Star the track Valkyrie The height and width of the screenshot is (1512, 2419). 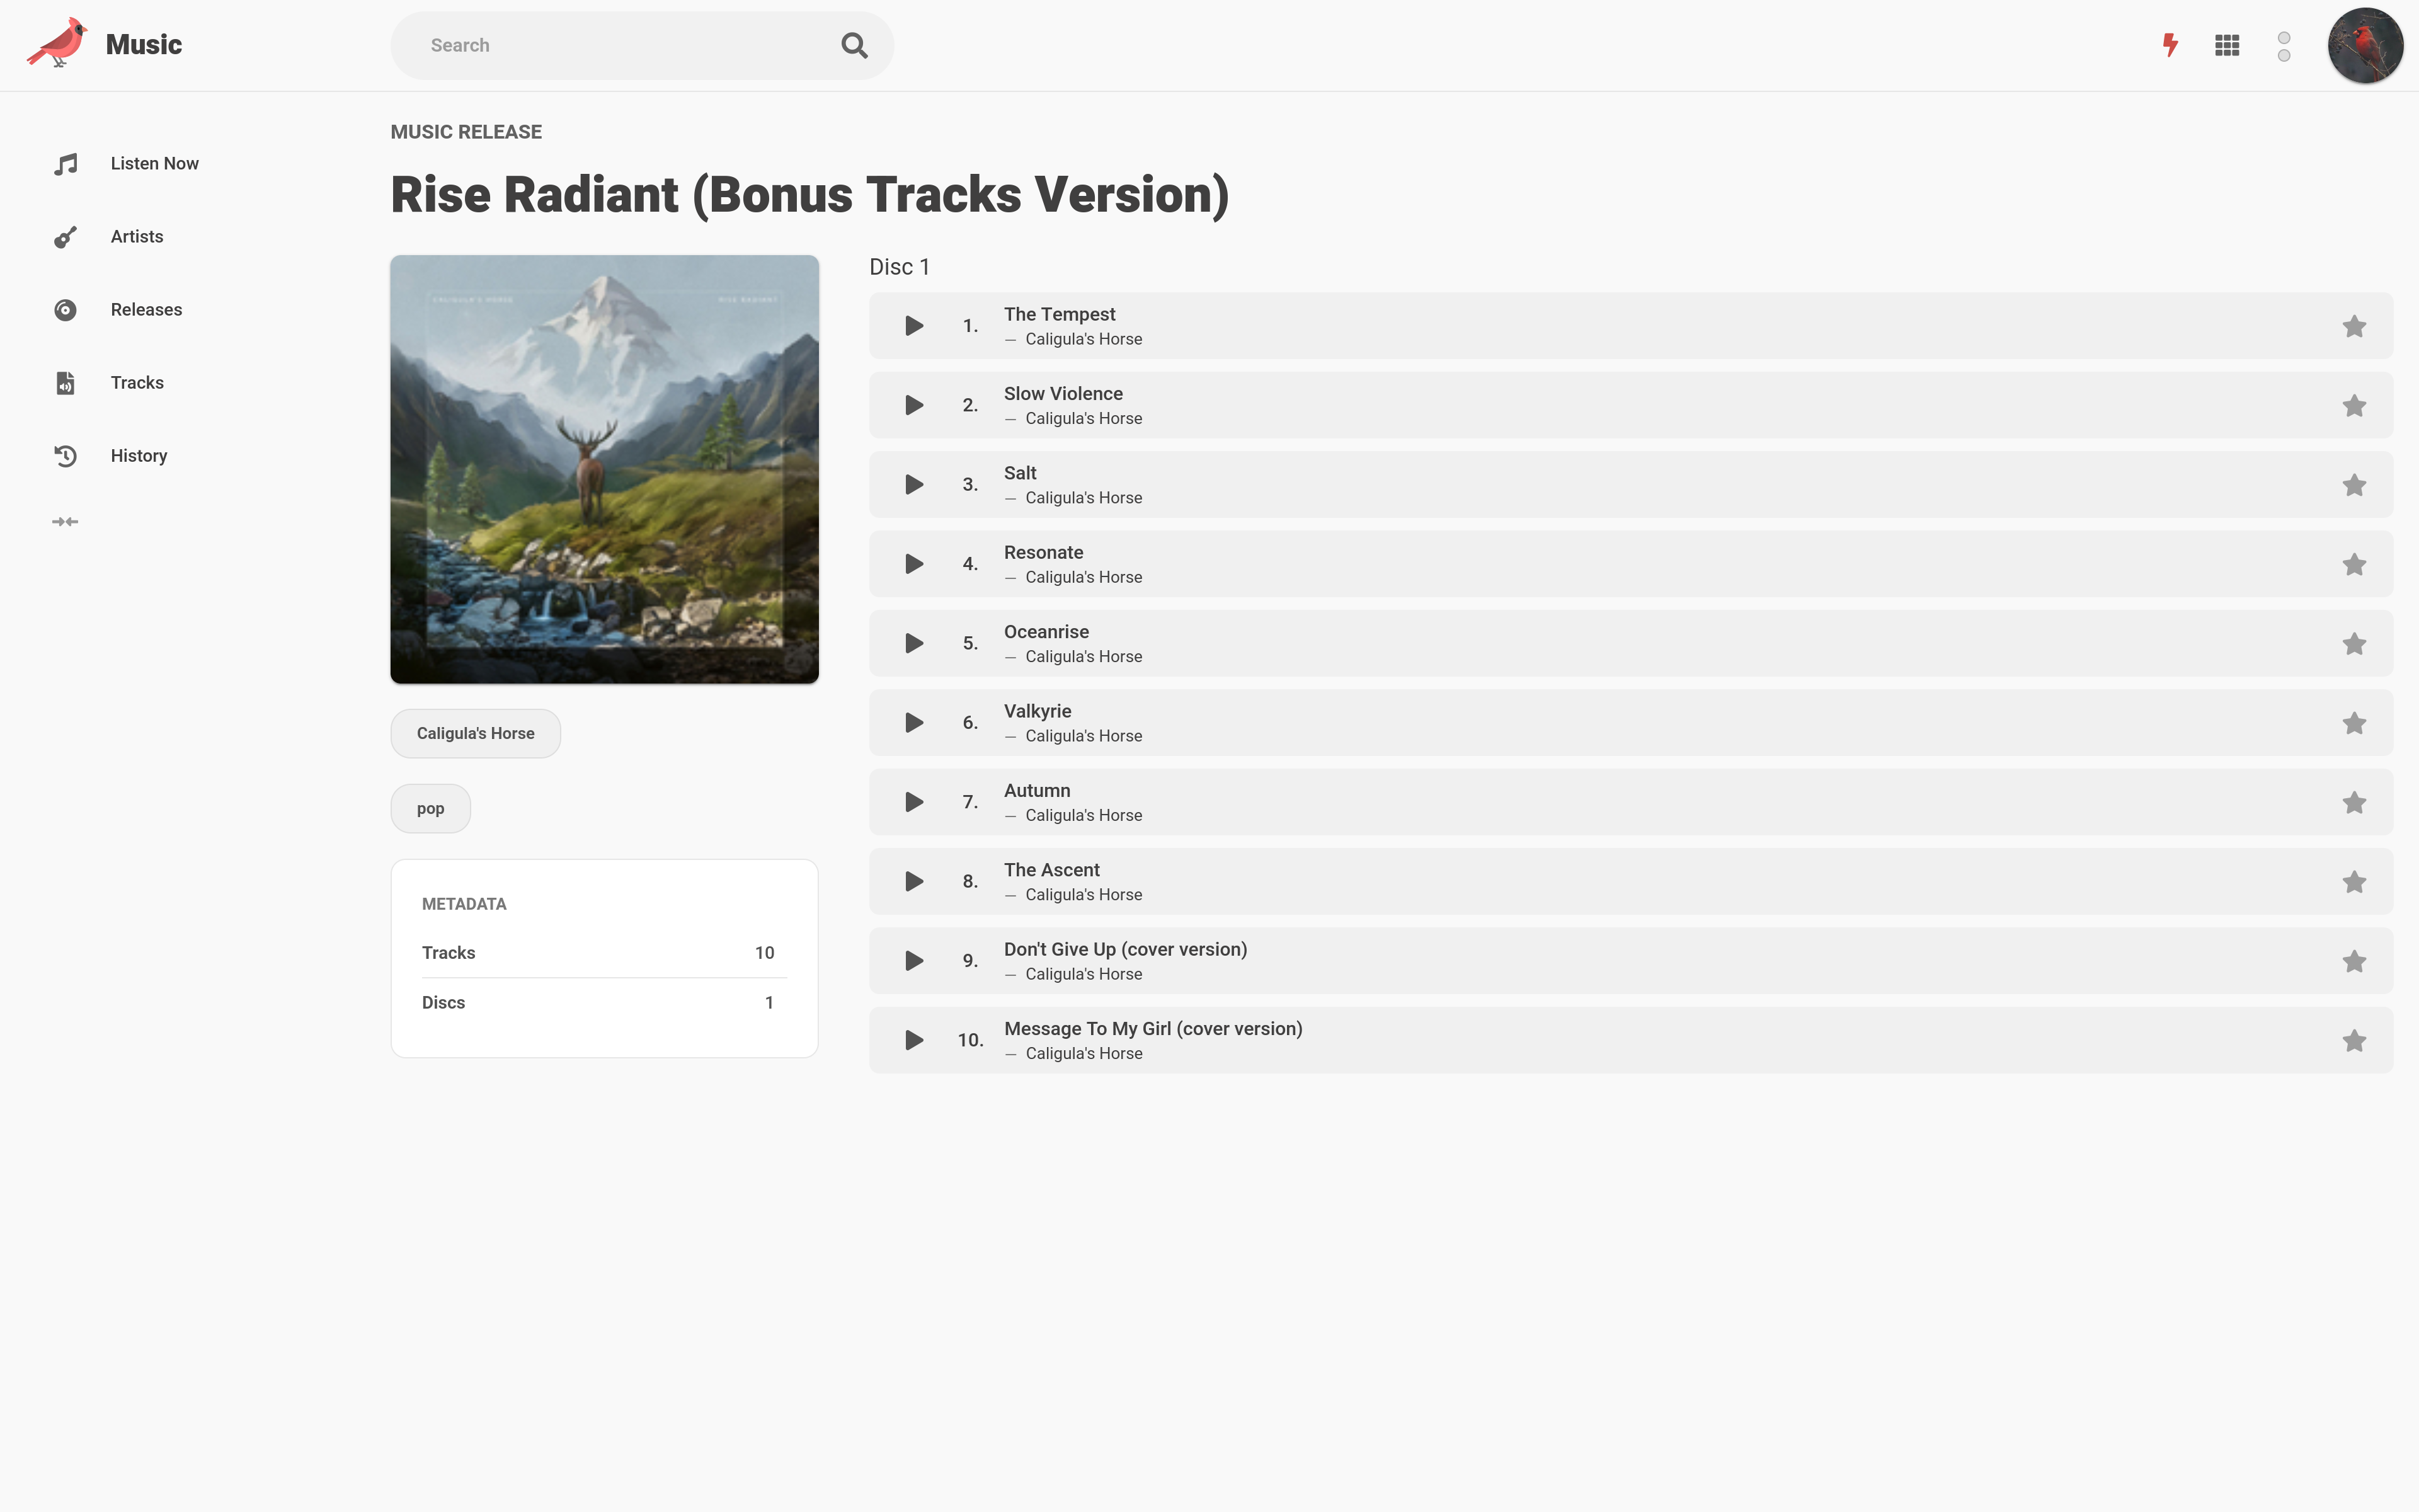click(2354, 723)
